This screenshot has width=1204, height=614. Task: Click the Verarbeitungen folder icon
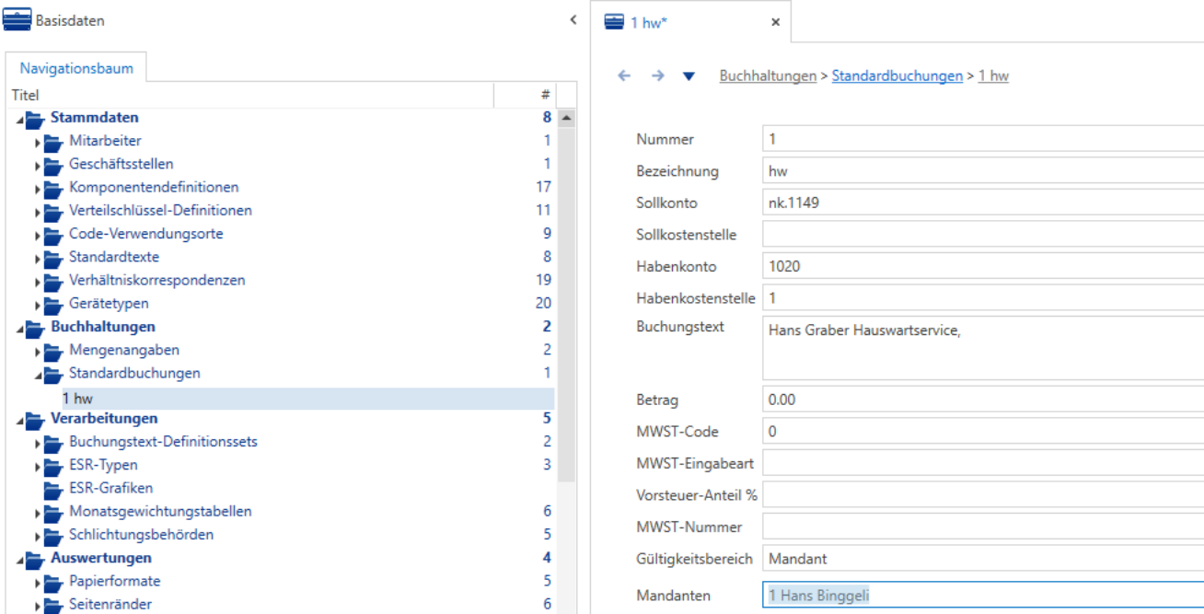34,420
